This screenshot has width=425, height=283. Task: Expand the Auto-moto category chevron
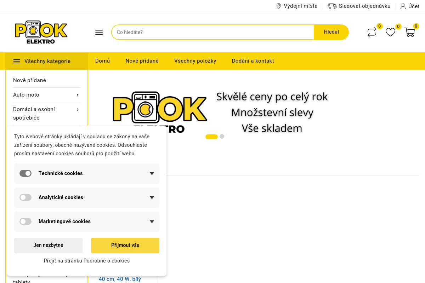[x=77, y=95]
